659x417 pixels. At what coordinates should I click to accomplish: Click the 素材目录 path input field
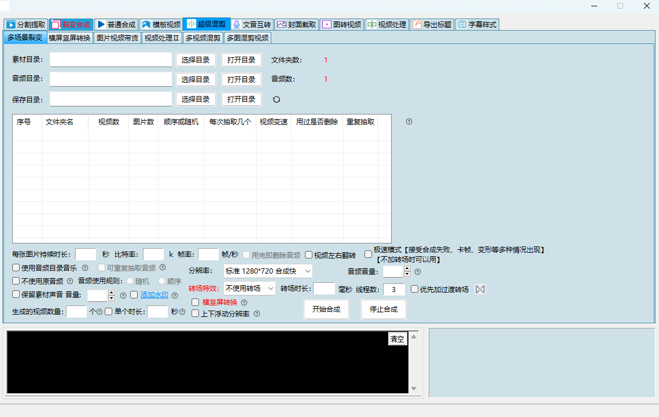(111, 60)
